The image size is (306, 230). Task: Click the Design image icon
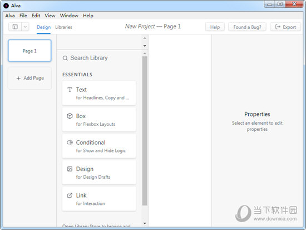(70, 169)
